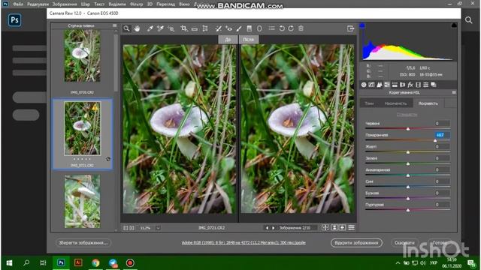This screenshot has width=481, height=270.
Task: Open the Detail panel icon
Action: (380, 85)
